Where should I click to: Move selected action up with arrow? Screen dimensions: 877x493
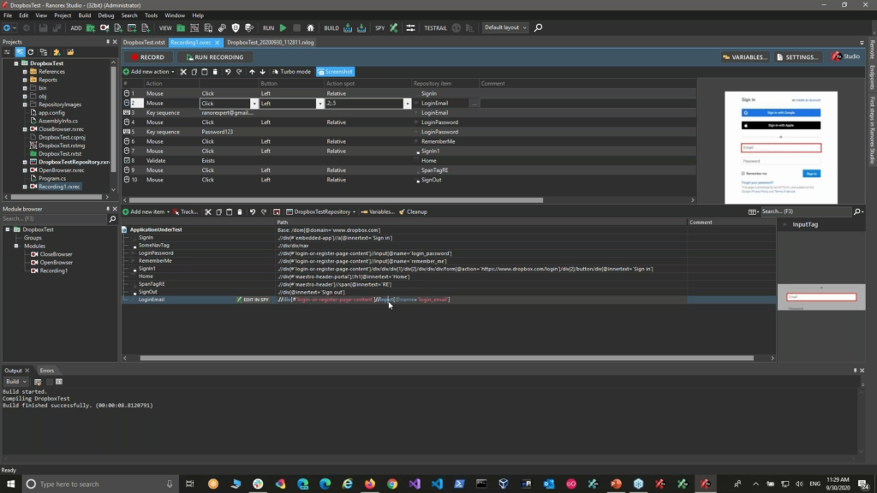252,72
